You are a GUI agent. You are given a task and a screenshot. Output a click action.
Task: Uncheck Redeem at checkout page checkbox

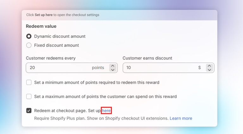29,111
